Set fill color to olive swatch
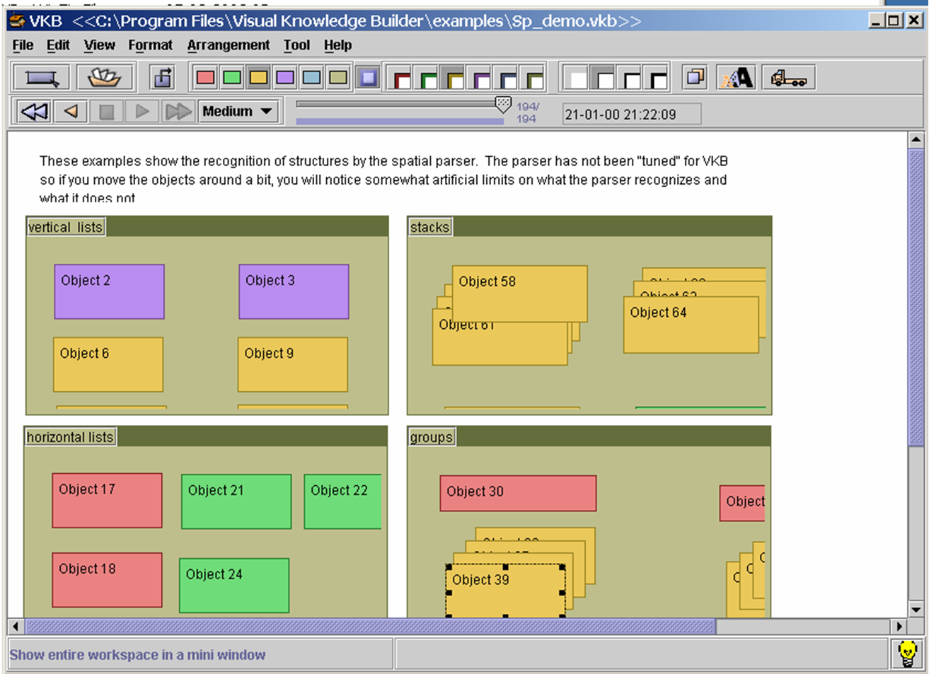Screen dimensions: 929x674 click(x=338, y=77)
